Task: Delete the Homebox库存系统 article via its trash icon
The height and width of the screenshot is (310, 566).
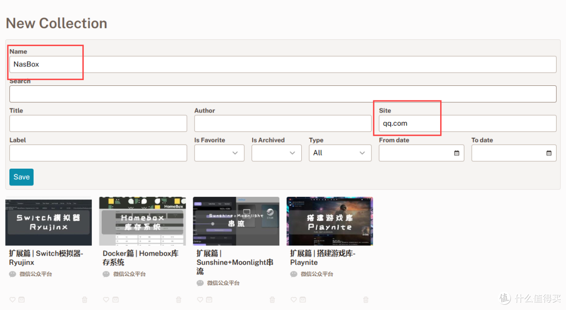Action: [x=179, y=300]
